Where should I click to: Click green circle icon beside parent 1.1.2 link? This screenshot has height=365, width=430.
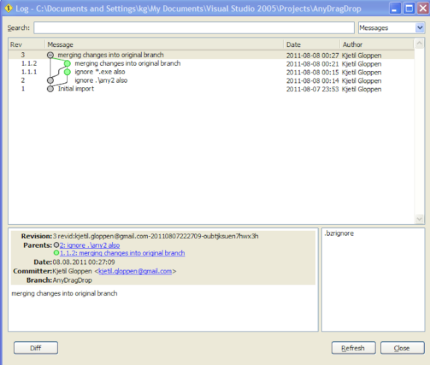(56, 253)
